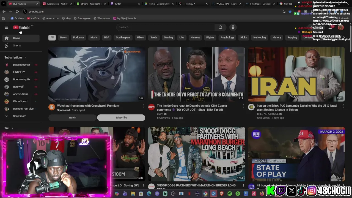Click the magnifier search button
The height and width of the screenshot is (198, 352).
[220, 27]
